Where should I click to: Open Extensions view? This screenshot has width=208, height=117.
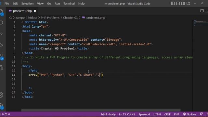[x=2, y=57]
